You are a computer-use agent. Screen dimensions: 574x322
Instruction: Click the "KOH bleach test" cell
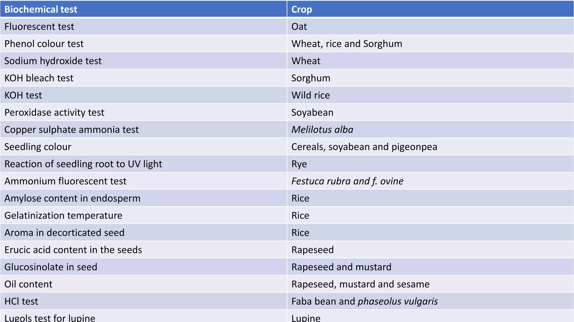[39, 78]
